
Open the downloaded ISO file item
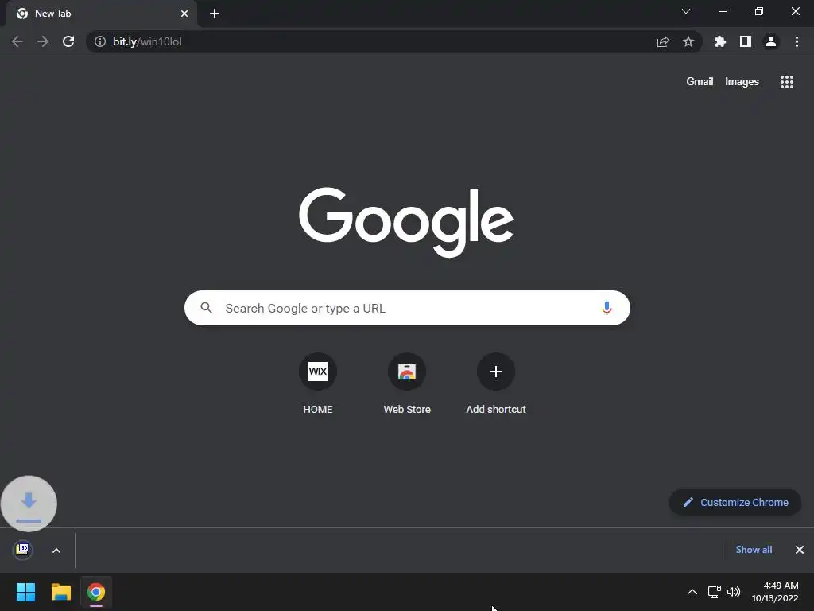pyautogui.click(x=23, y=550)
